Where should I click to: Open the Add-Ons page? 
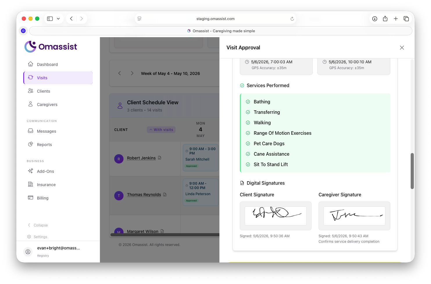pyautogui.click(x=58, y=171)
